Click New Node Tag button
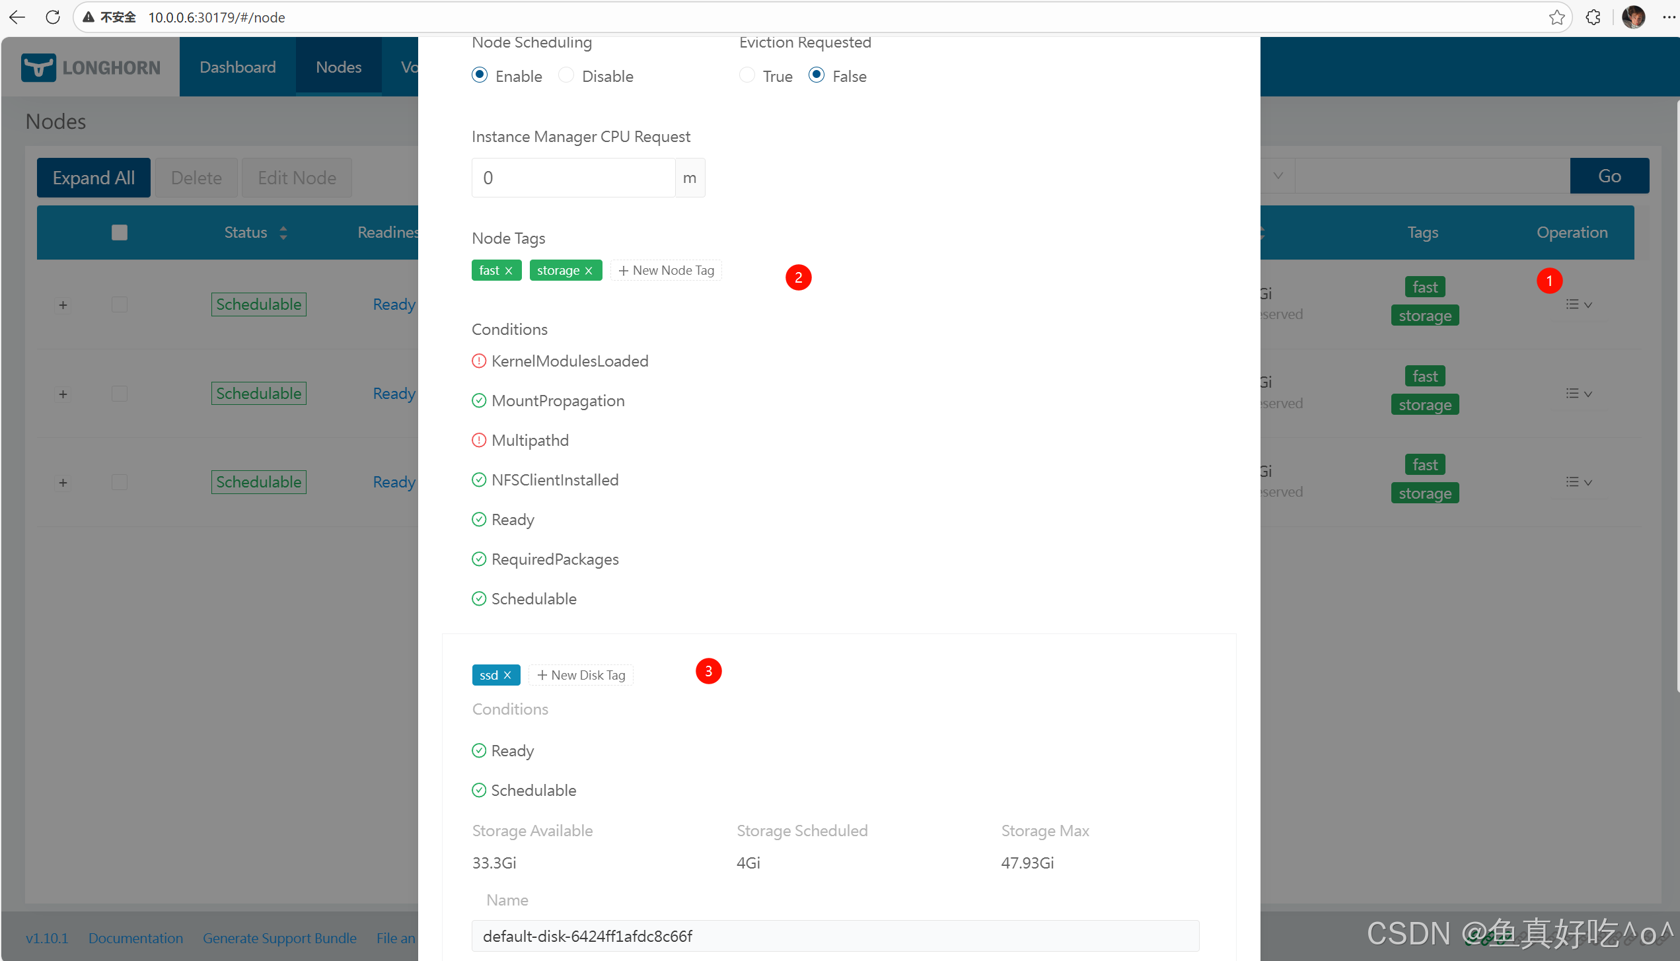This screenshot has height=961, width=1680. (666, 271)
